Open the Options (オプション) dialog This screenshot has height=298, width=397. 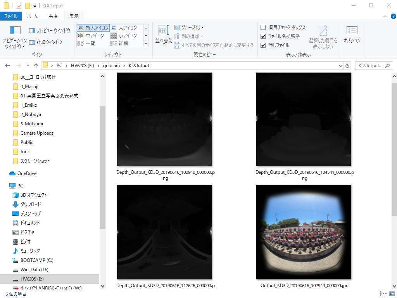352,35
